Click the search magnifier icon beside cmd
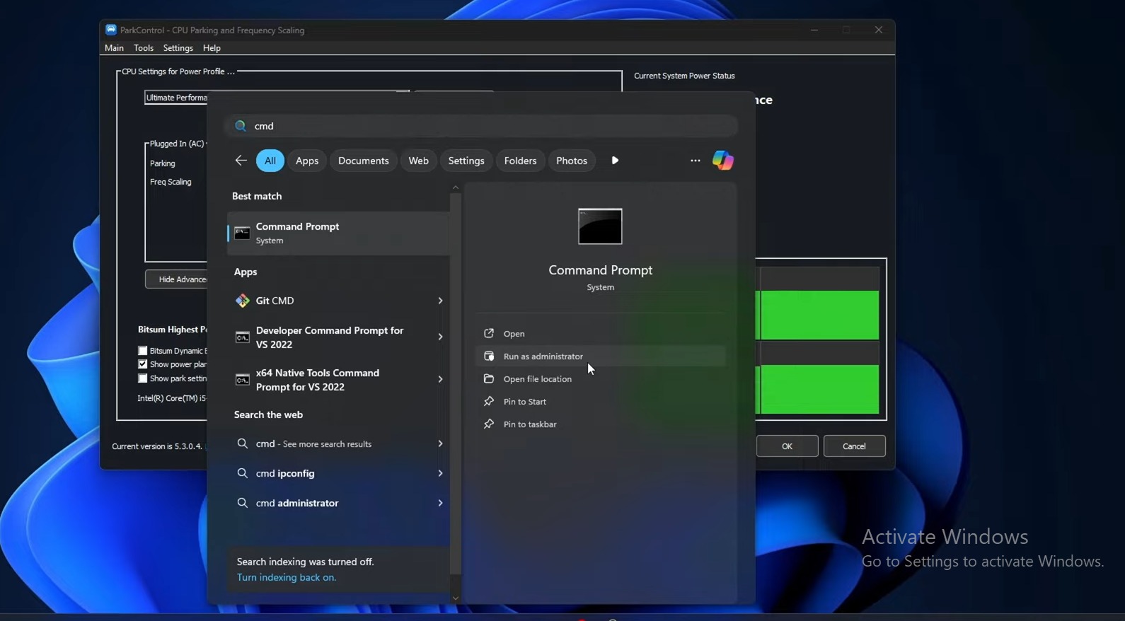This screenshot has height=621, width=1125. (241, 126)
